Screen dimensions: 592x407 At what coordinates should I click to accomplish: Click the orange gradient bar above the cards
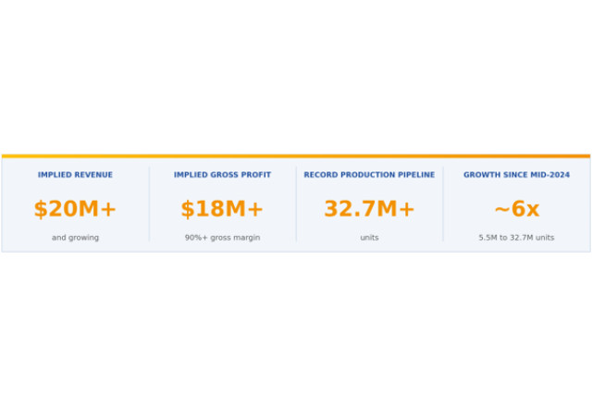(x=296, y=156)
